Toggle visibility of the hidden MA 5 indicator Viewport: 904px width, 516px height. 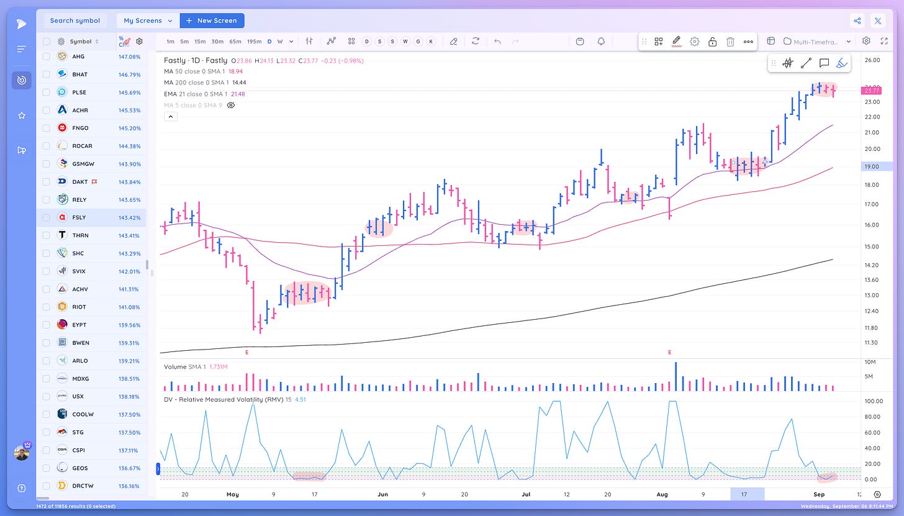[231, 105]
